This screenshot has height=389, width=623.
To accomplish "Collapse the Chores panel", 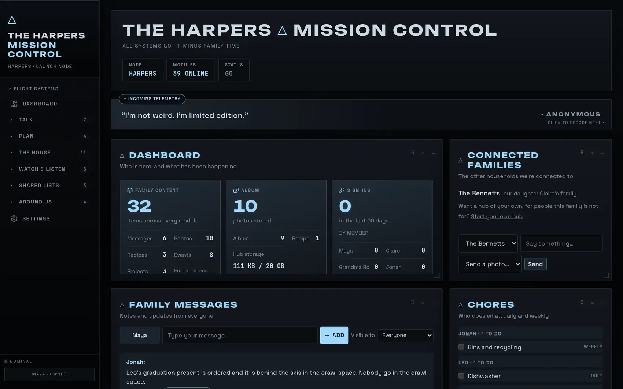I will tap(602, 303).
